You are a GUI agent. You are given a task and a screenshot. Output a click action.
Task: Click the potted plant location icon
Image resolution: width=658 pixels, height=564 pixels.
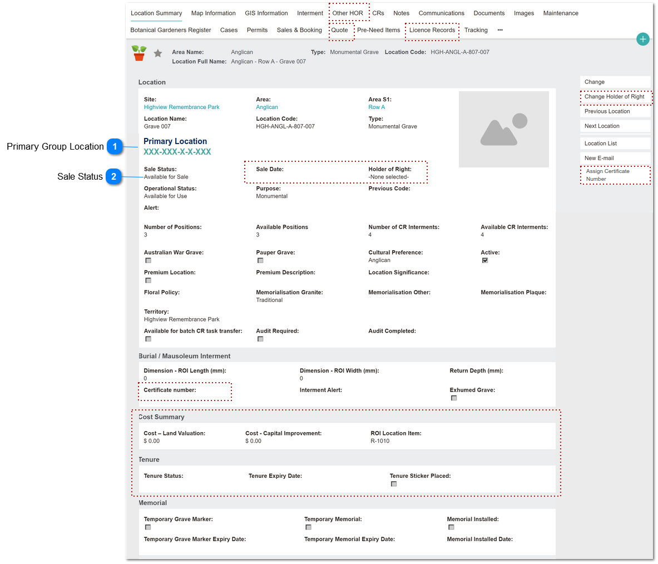[x=139, y=53]
